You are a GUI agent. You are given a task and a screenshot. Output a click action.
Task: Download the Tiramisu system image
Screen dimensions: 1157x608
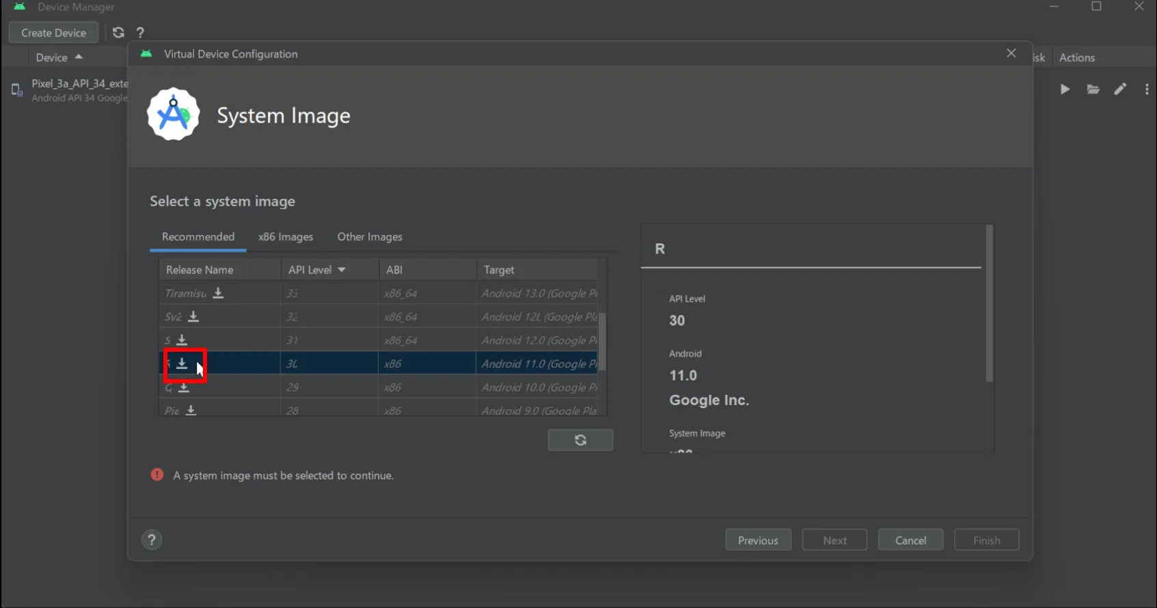point(218,293)
